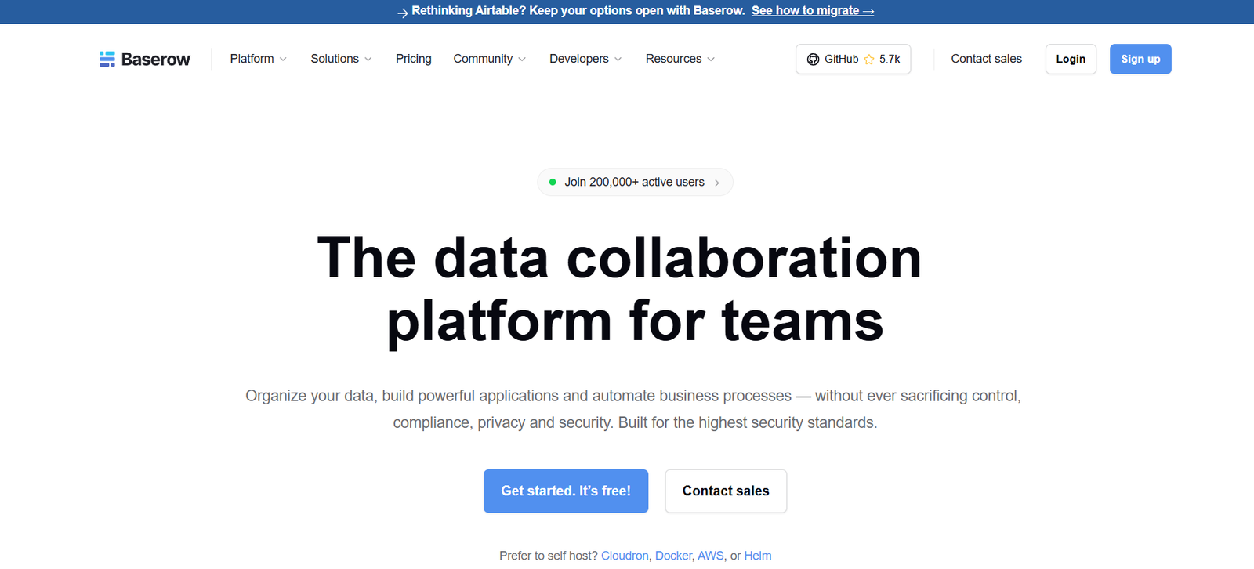Image resolution: width=1254 pixels, height=569 pixels.
Task: Expand the Solutions menu chevron
Action: coord(368,60)
